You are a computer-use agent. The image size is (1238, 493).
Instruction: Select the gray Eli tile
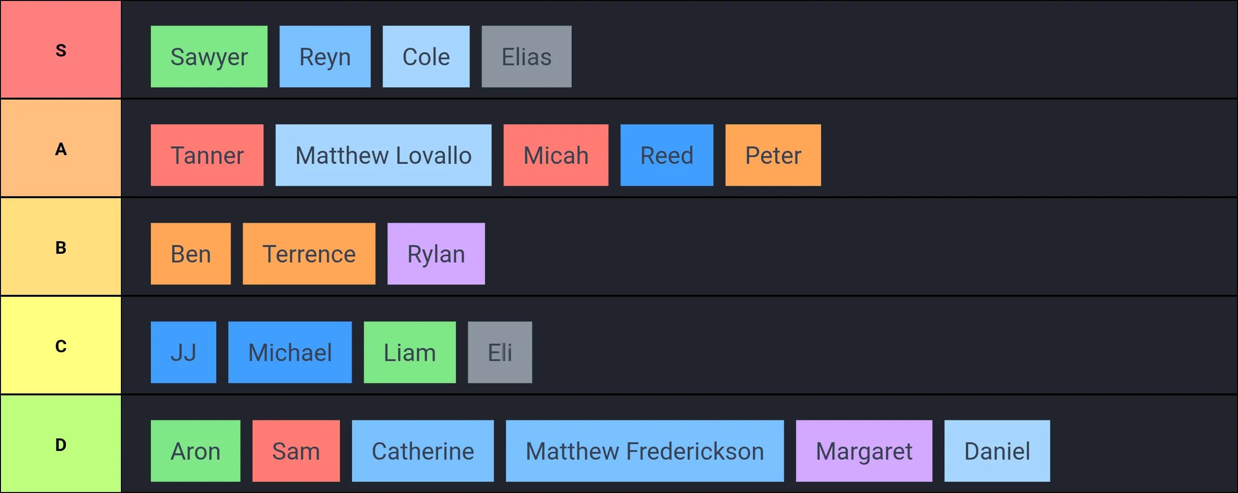point(500,352)
